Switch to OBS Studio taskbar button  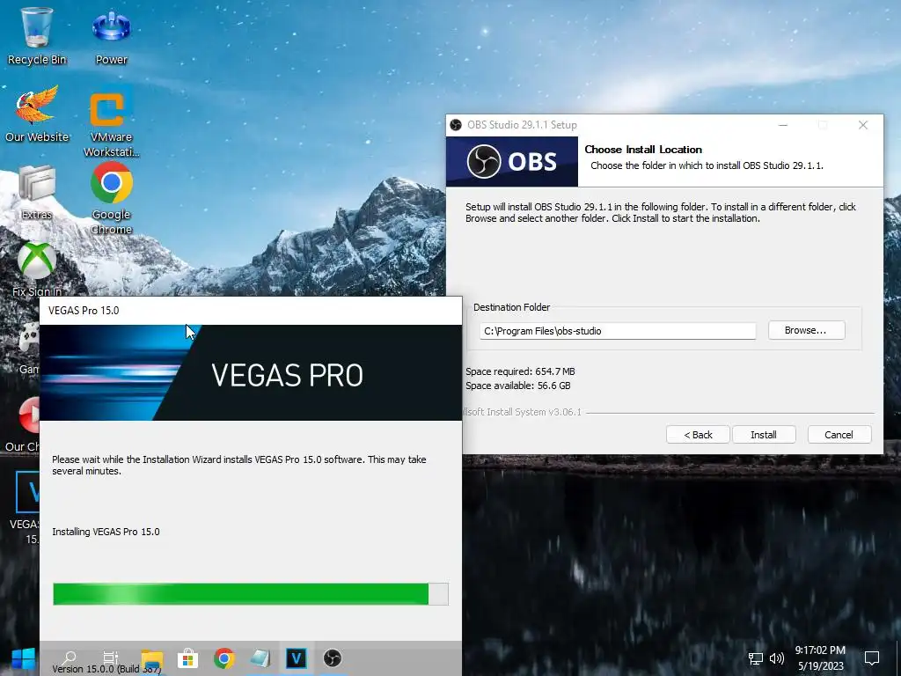(332, 658)
